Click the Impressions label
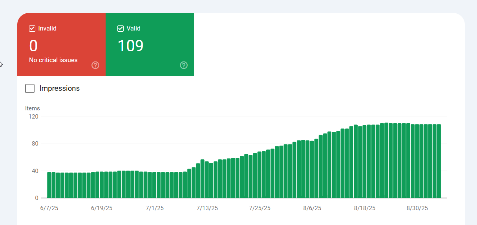 (x=60, y=88)
